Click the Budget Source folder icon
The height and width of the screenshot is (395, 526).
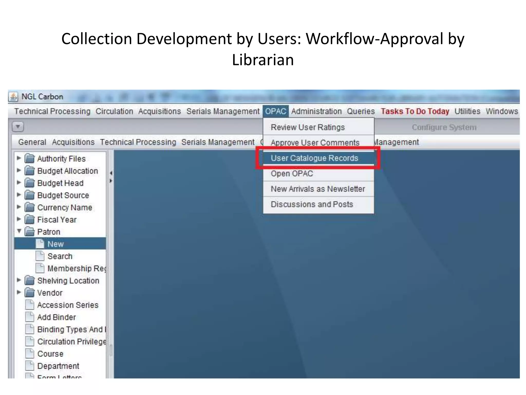30,195
